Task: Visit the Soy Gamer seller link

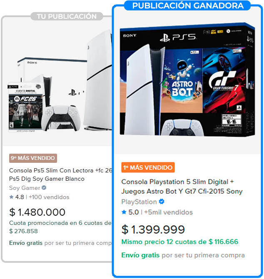Action: point(25,188)
